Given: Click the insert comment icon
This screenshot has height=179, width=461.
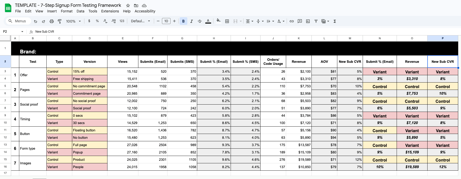Looking at the screenshot, I should tap(300, 21).
